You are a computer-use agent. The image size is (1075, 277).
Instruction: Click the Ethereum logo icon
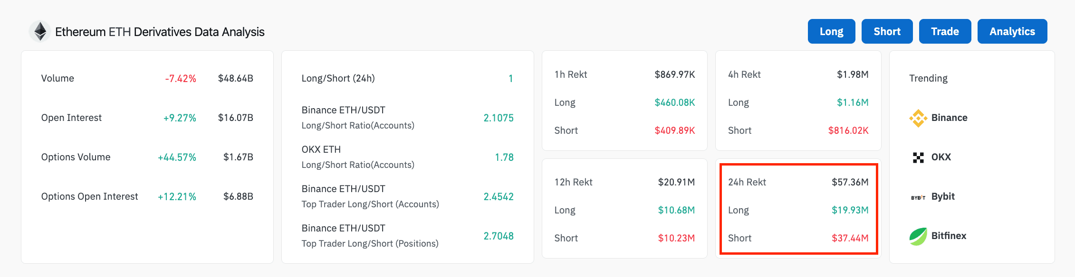[40, 32]
